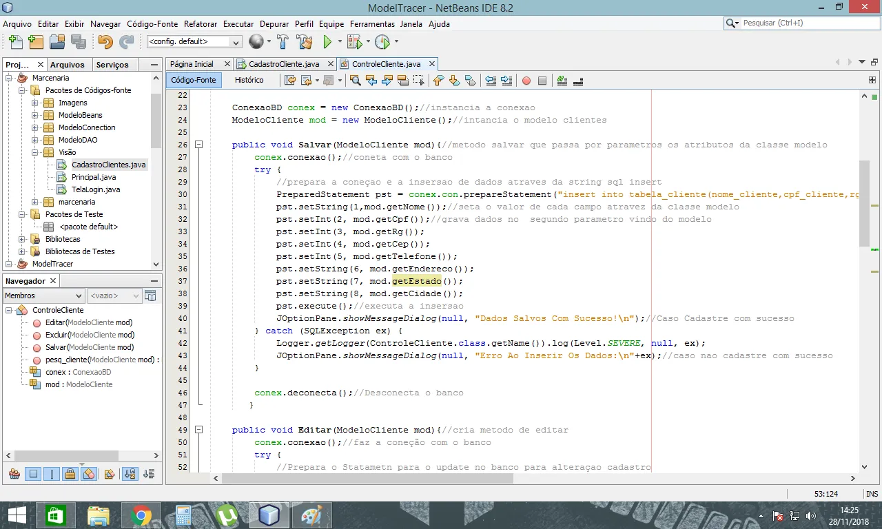882x529 pixels.
Task: Toggle Show Inner Classes filter in the Navigator
Action: (89, 474)
